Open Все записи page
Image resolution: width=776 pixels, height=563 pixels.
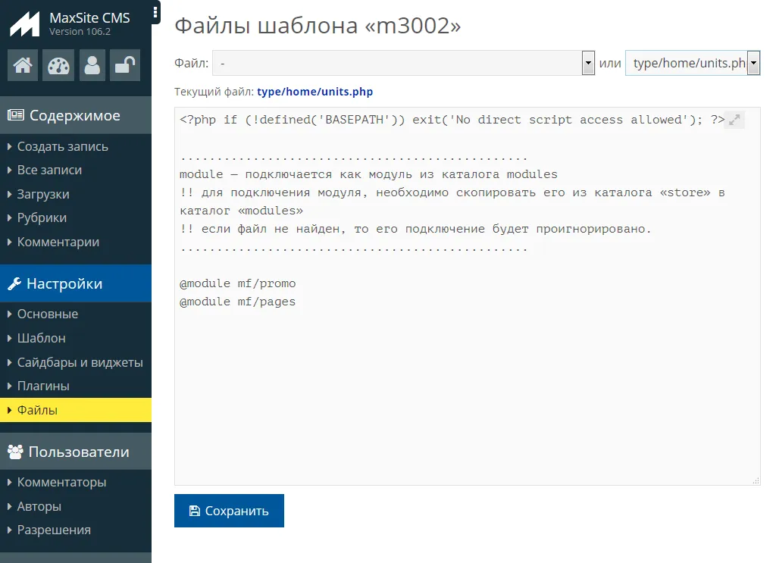49,170
